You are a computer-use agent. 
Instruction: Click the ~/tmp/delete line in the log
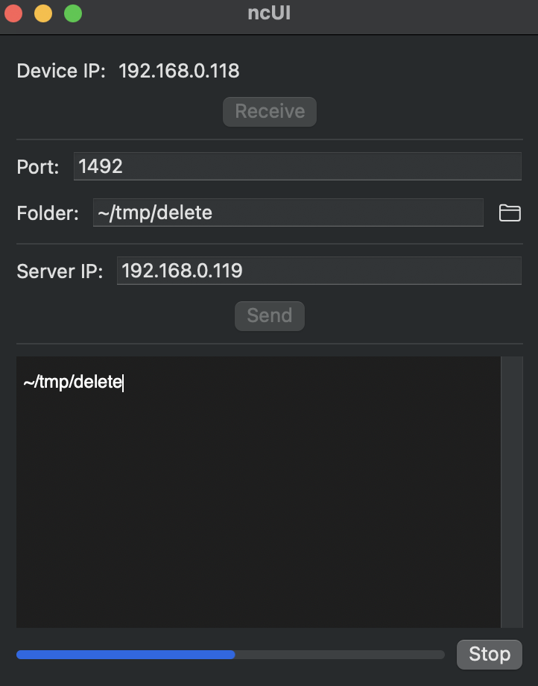[73, 382]
